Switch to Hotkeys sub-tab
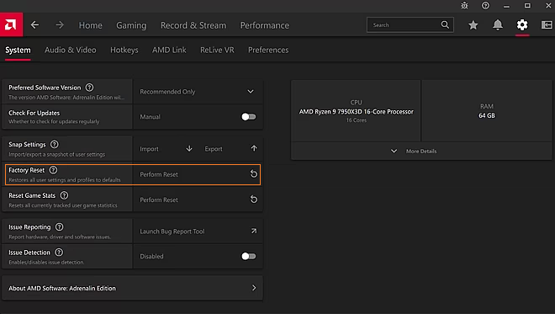The width and height of the screenshot is (555, 314). [x=124, y=50]
